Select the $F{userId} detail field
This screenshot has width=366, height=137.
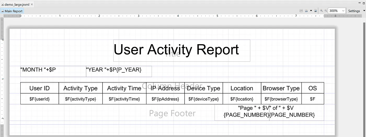coord(40,99)
